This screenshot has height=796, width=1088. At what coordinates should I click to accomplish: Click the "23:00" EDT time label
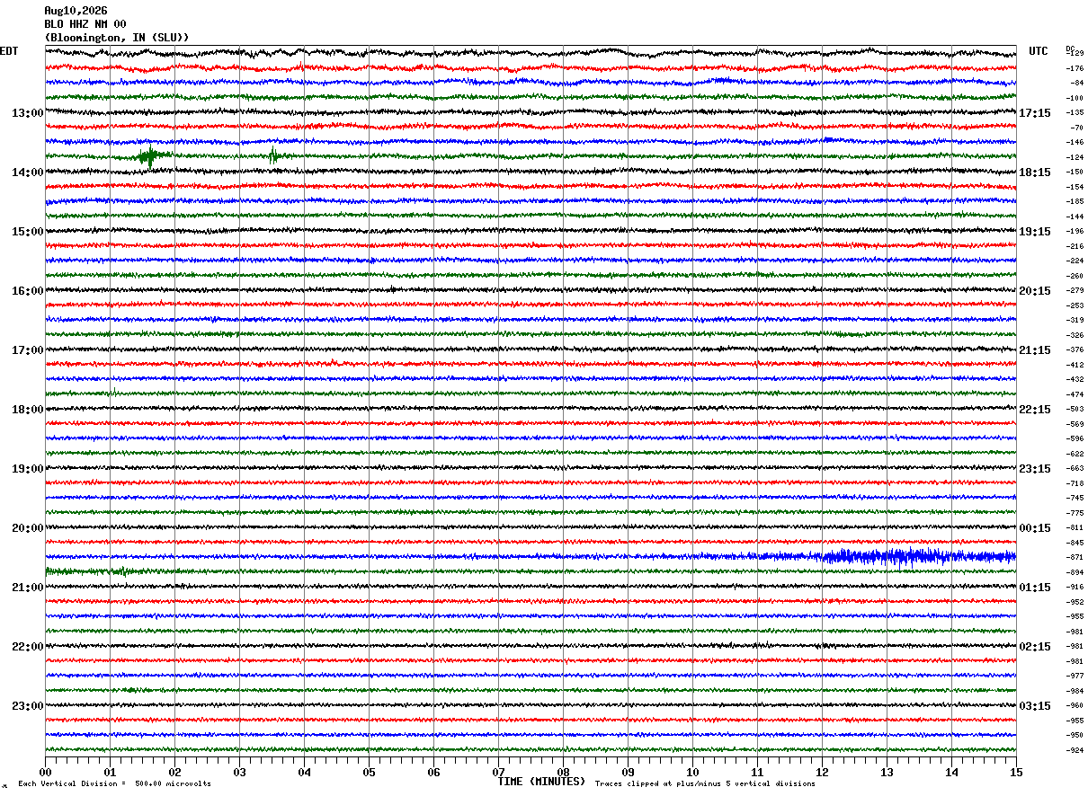27,706
